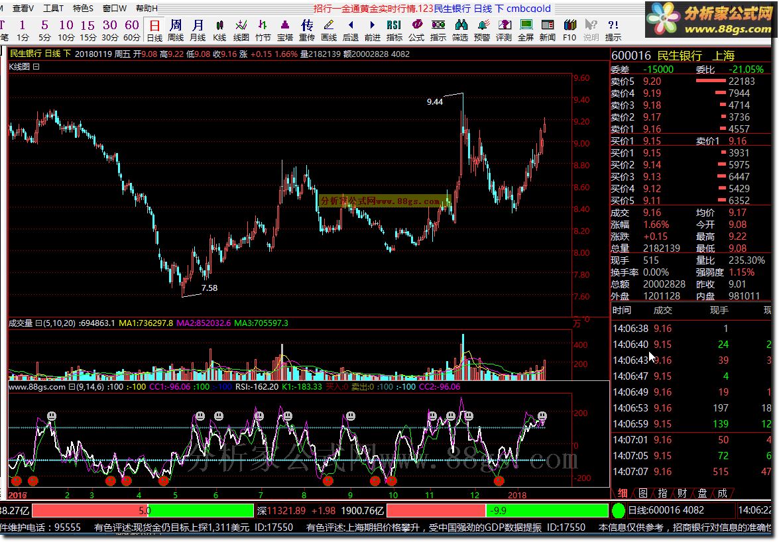Select the daily chart (日线) button

point(154,30)
